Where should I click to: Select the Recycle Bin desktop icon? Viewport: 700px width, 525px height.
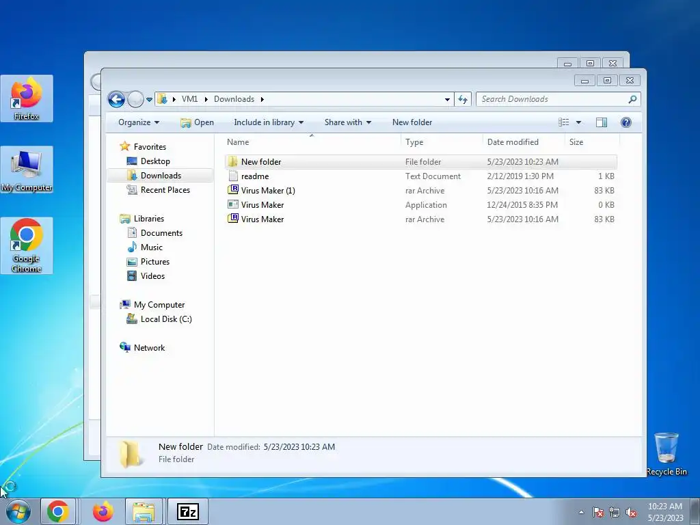coord(667,454)
